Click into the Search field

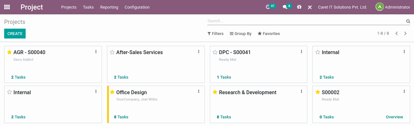tap(306, 21)
